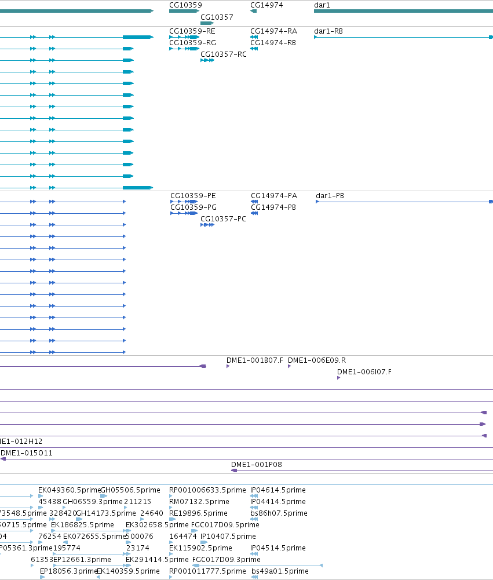Click EST EK302658.5prime
The width and height of the screenshot is (493, 580).
pos(157,525)
